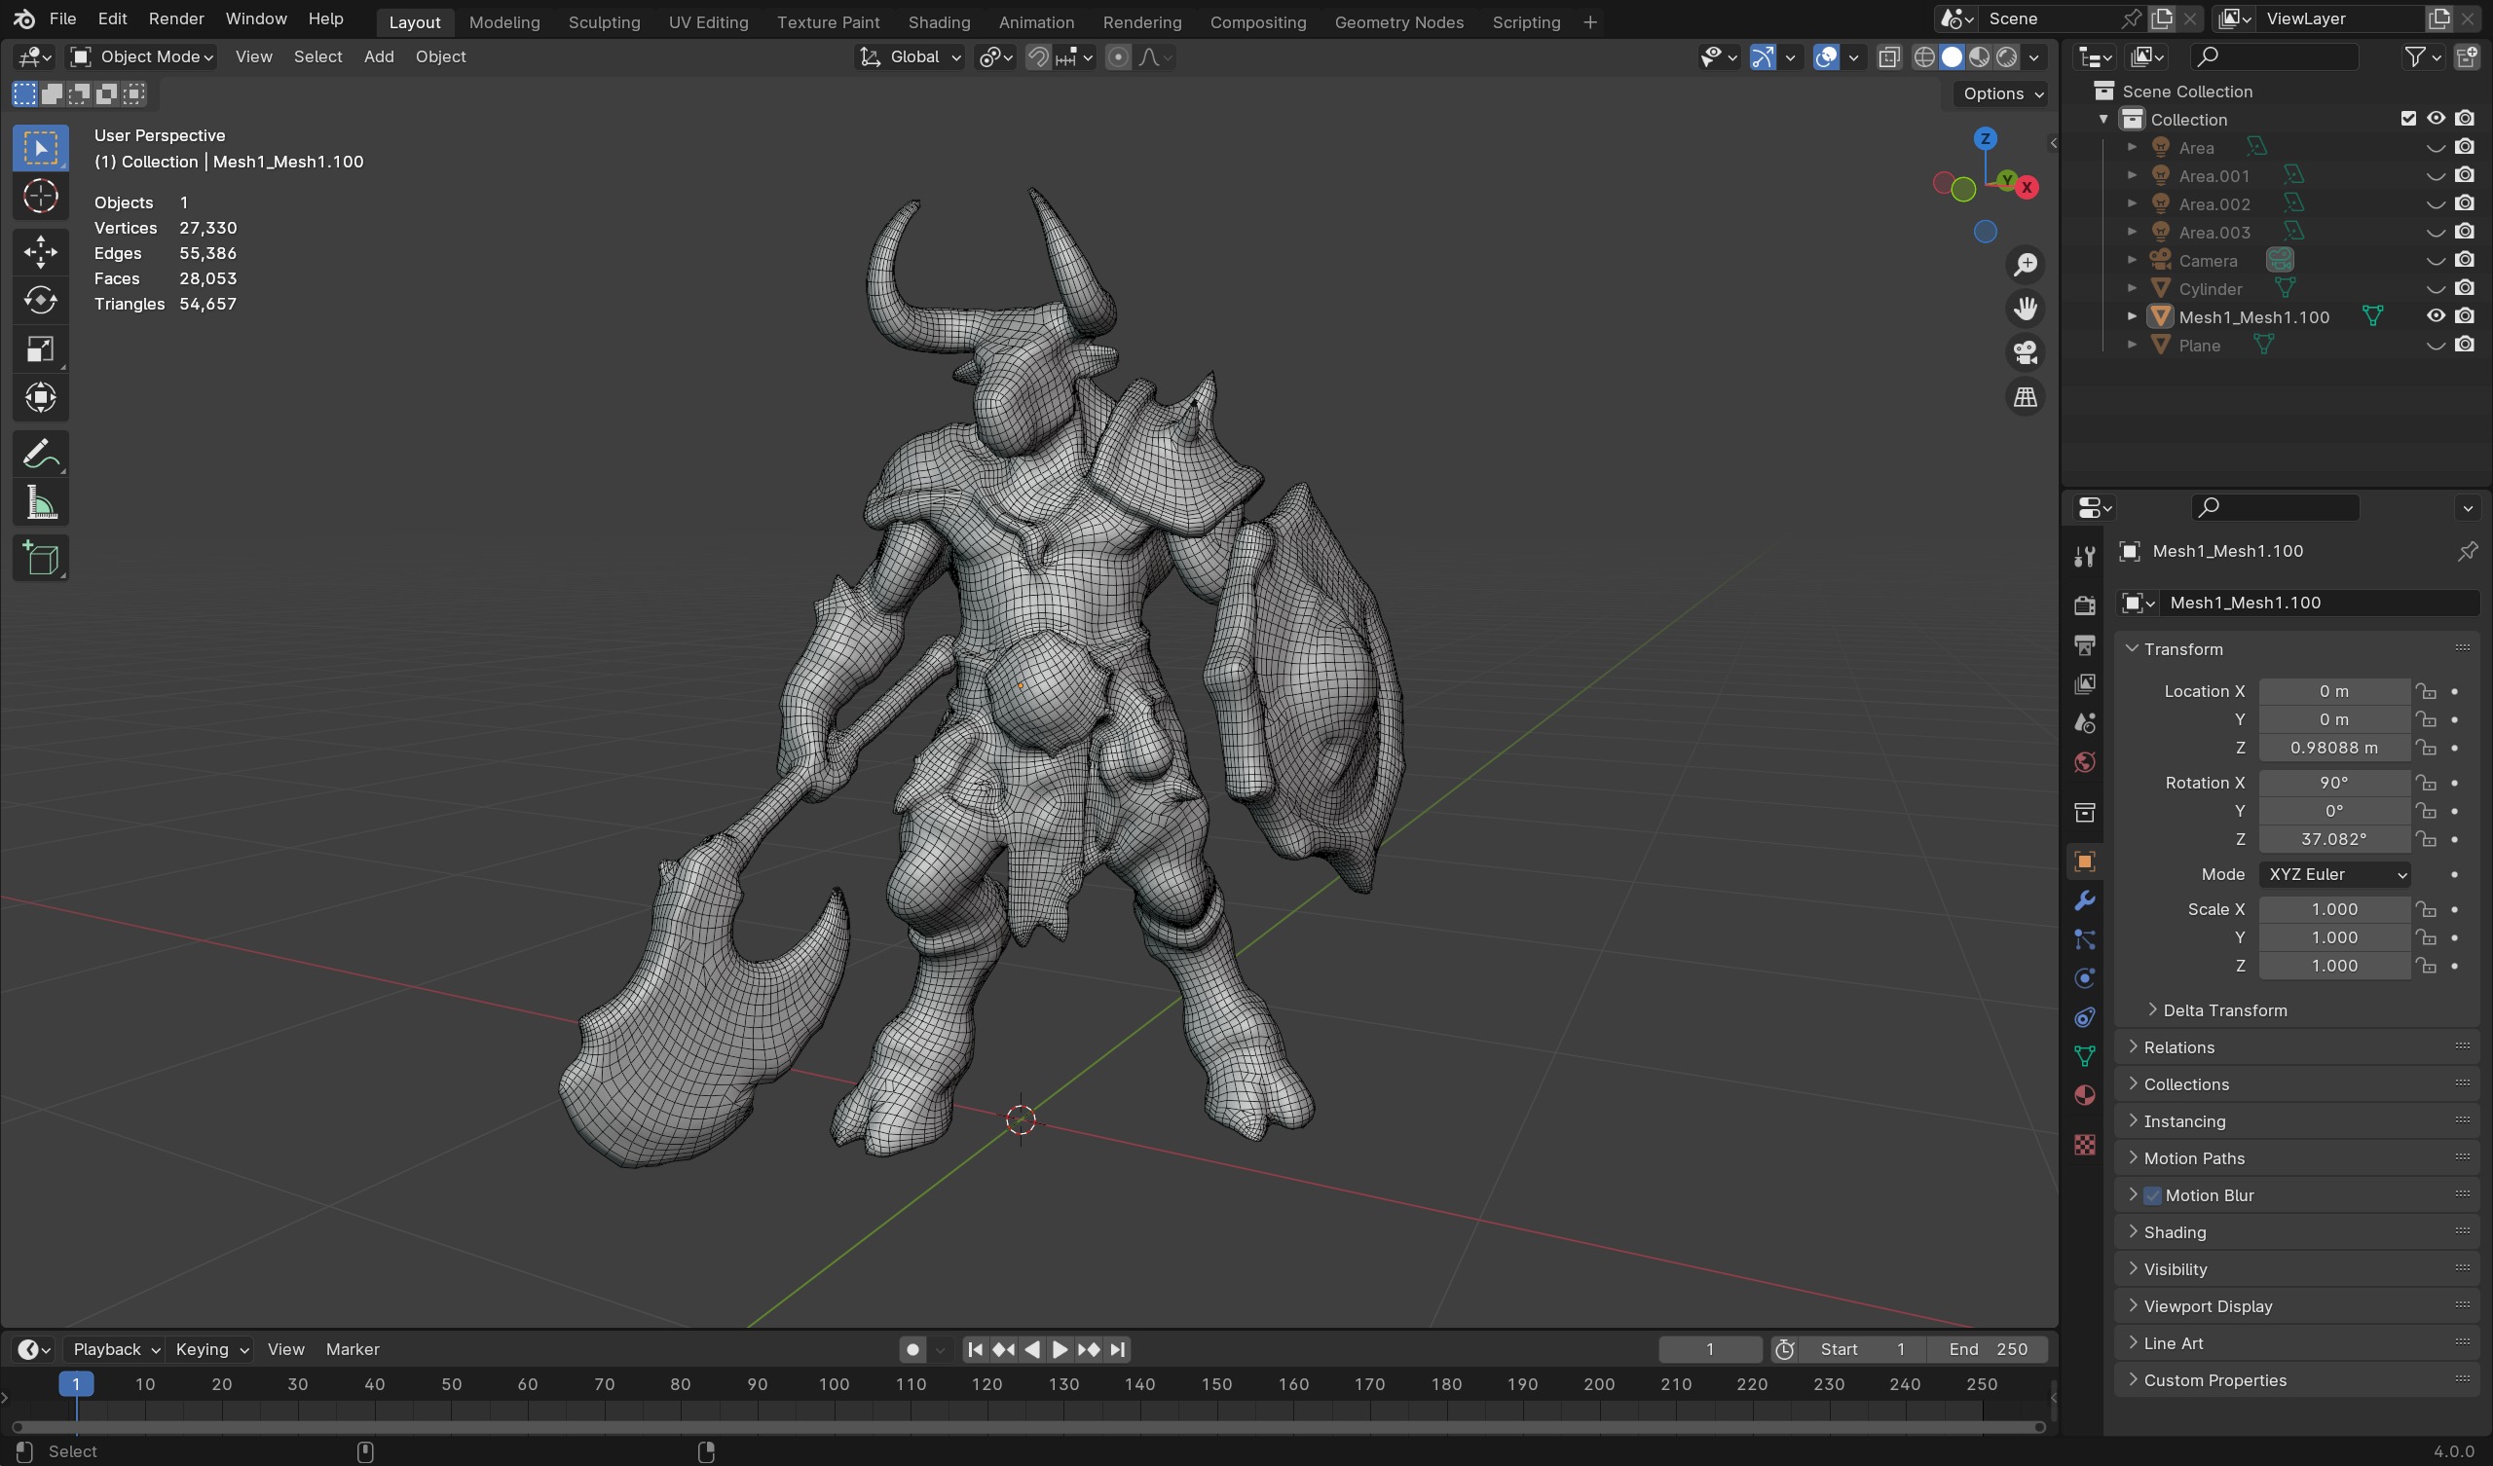Select the Cursor tool in toolbar
Image resolution: width=2493 pixels, height=1466 pixels.
(41, 197)
